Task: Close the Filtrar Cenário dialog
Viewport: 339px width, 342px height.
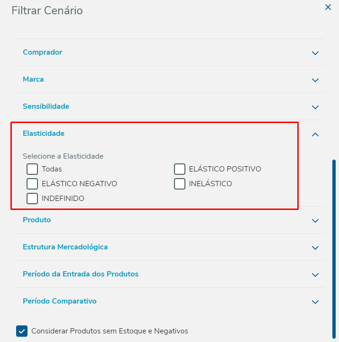Action: click(328, 8)
